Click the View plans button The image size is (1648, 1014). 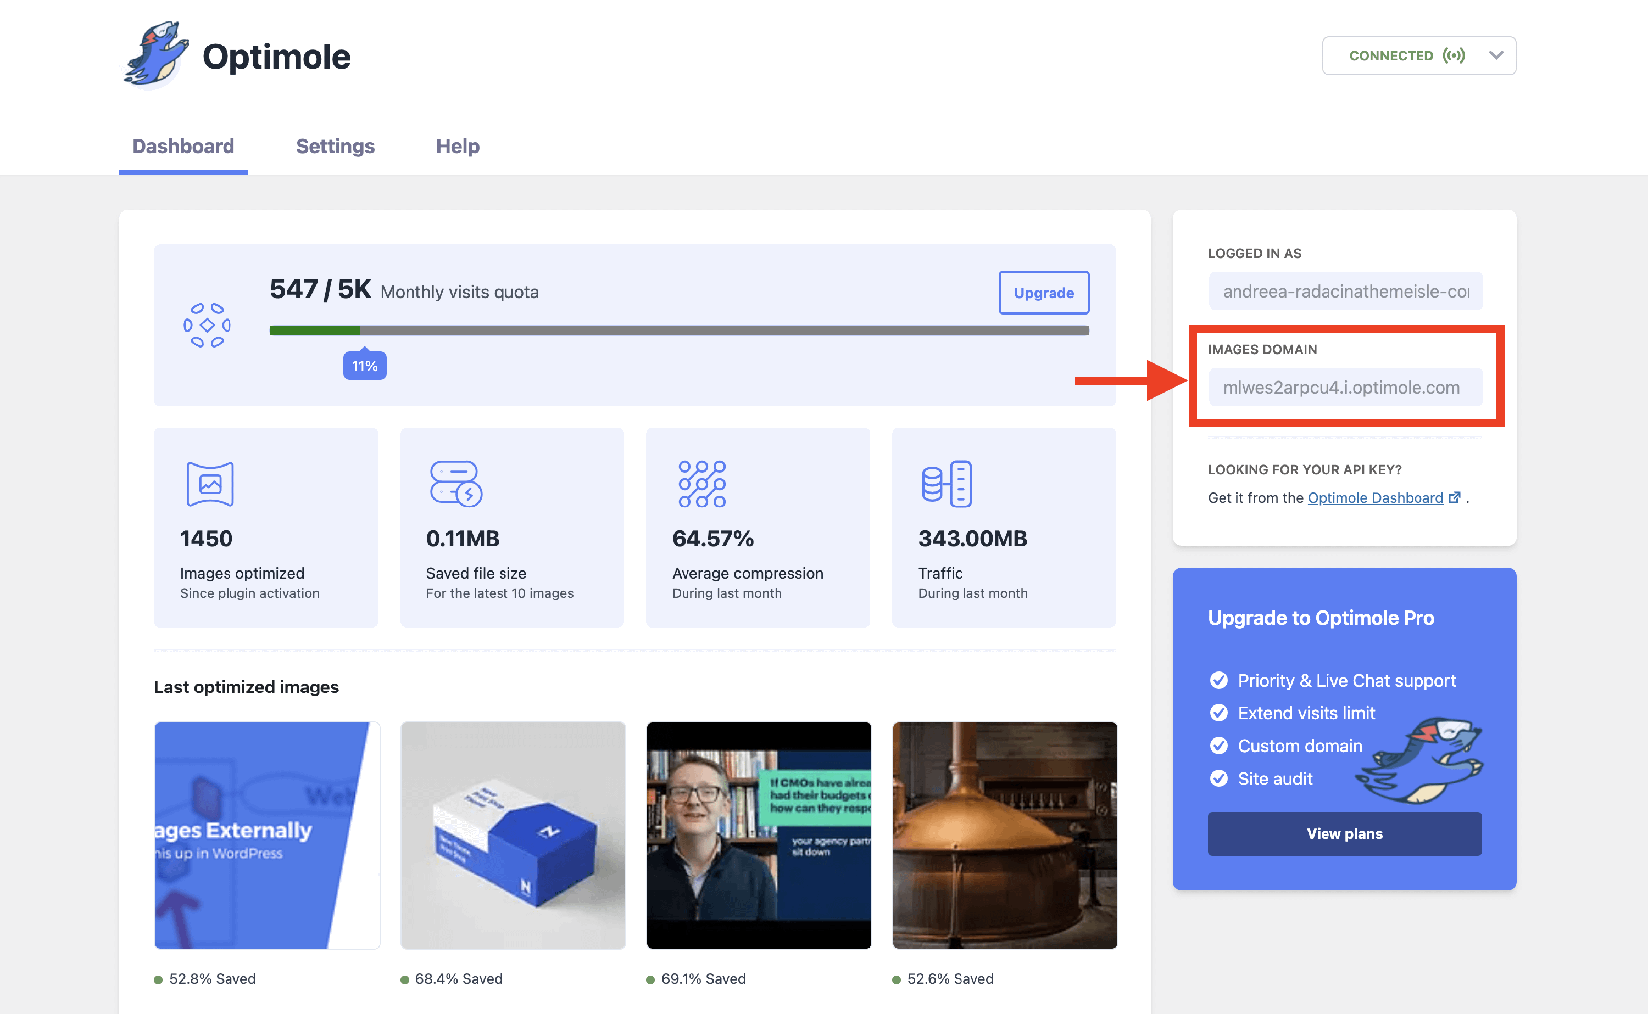1344,833
